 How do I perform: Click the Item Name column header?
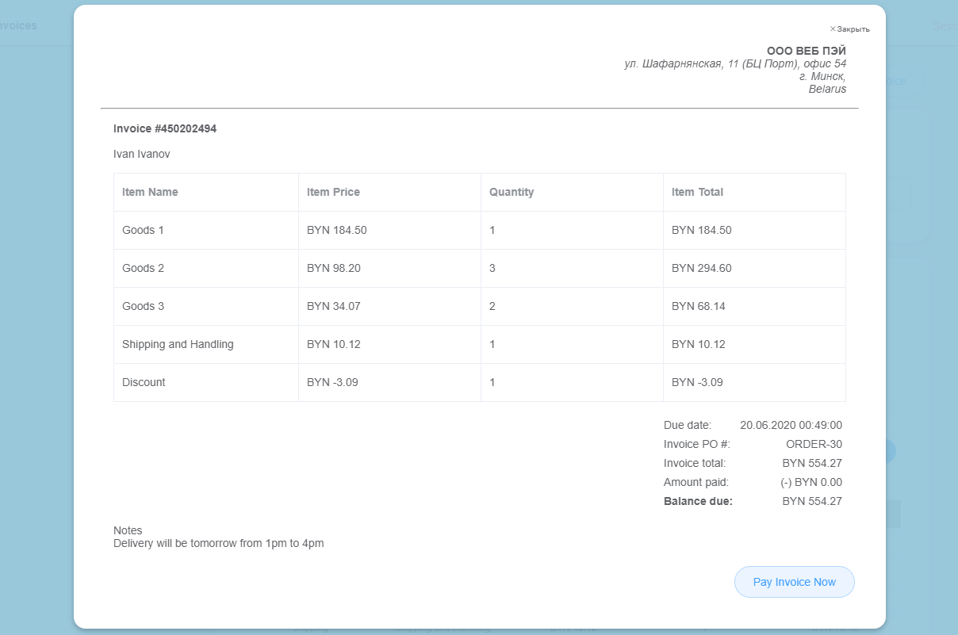click(x=150, y=192)
